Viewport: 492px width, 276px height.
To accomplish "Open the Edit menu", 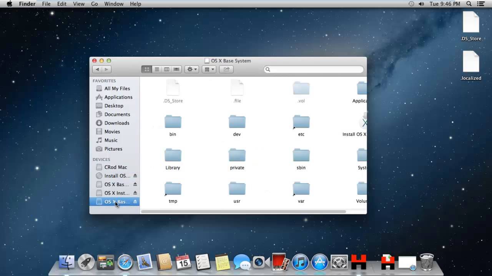I will [x=62, y=4].
